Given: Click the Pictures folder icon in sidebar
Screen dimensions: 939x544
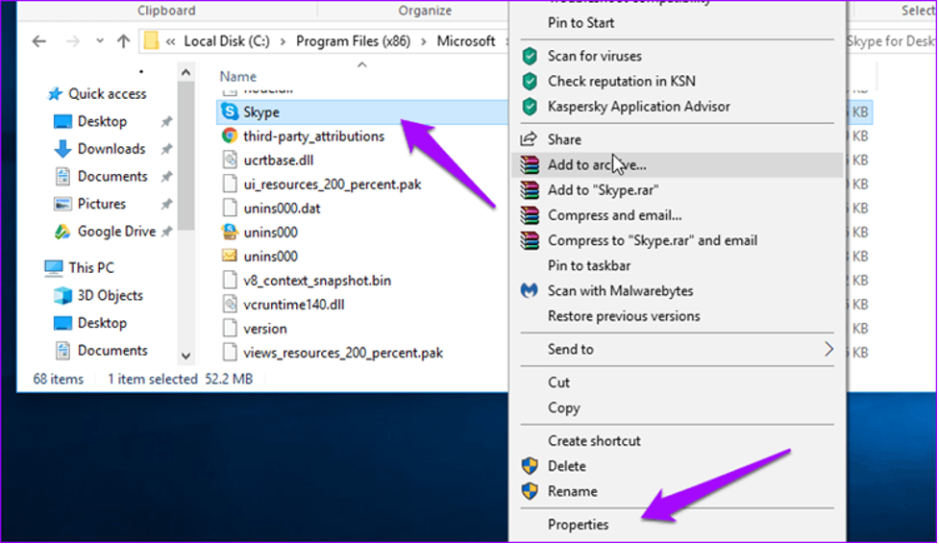Looking at the screenshot, I should tap(62, 204).
